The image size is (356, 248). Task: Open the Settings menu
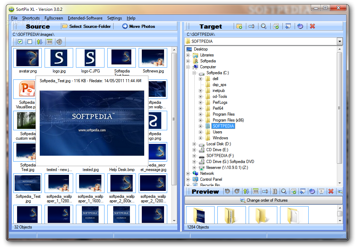pyautogui.click(x=114, y=18)
